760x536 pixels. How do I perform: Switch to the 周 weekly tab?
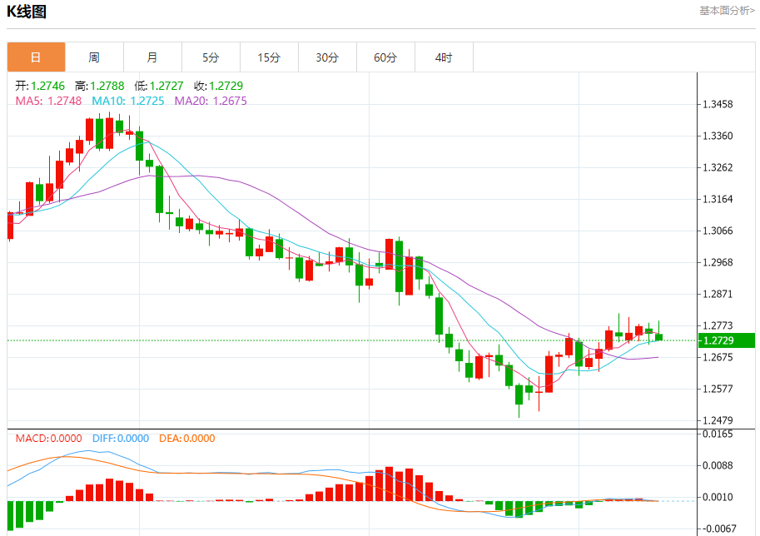pyautogui.click(x=95, y=57)
